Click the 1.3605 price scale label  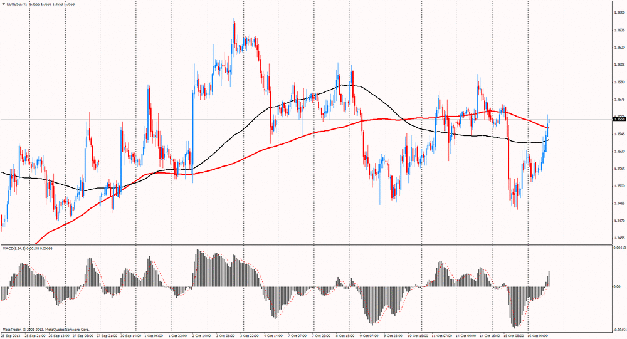click(x=619, y=65)
